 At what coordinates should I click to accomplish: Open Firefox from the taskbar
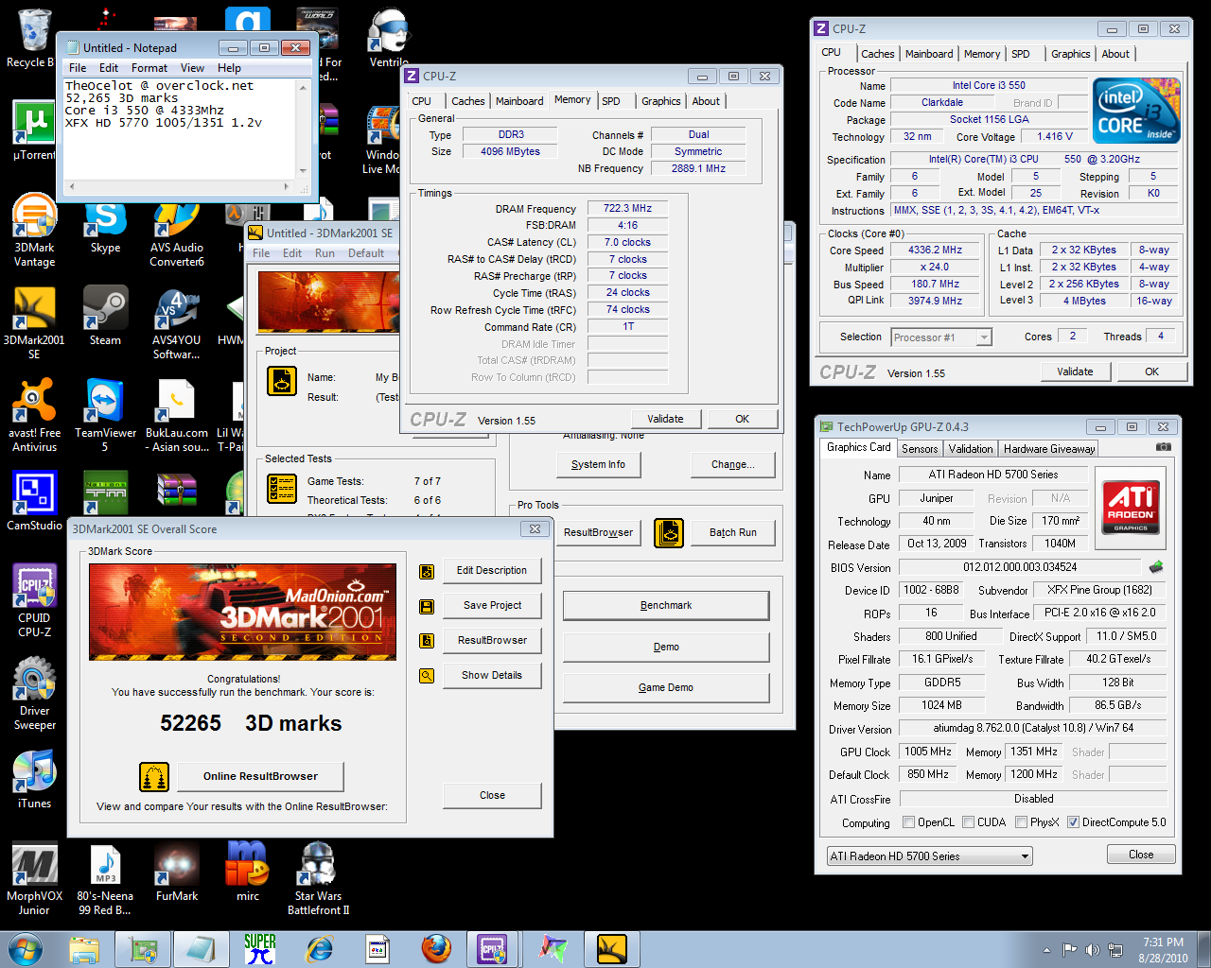click(x=436, y=949)
